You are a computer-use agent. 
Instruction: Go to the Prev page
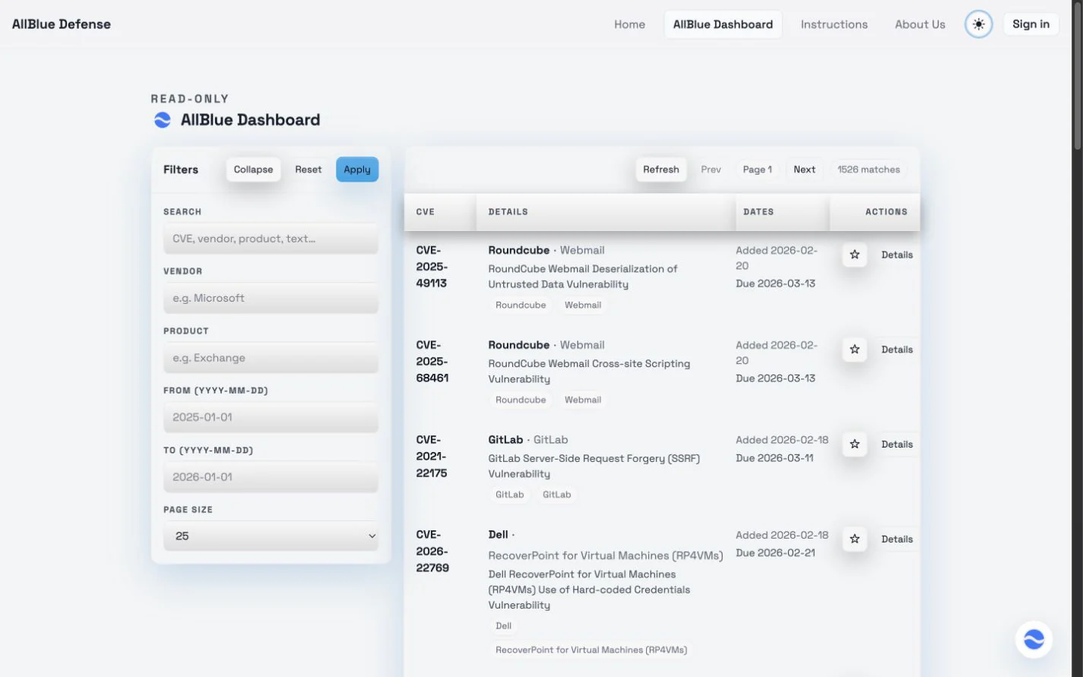(x=711, y=169)
